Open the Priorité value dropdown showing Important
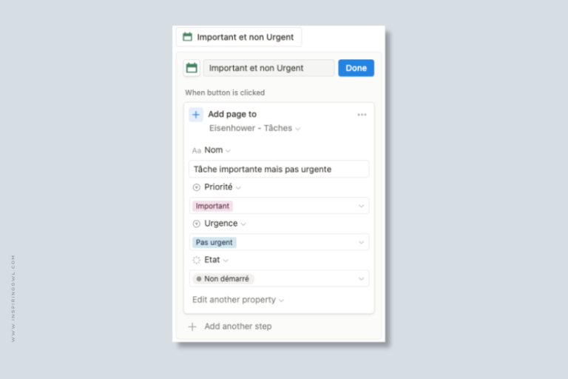Viewport: 568px width, 379px height. [279, 206]
